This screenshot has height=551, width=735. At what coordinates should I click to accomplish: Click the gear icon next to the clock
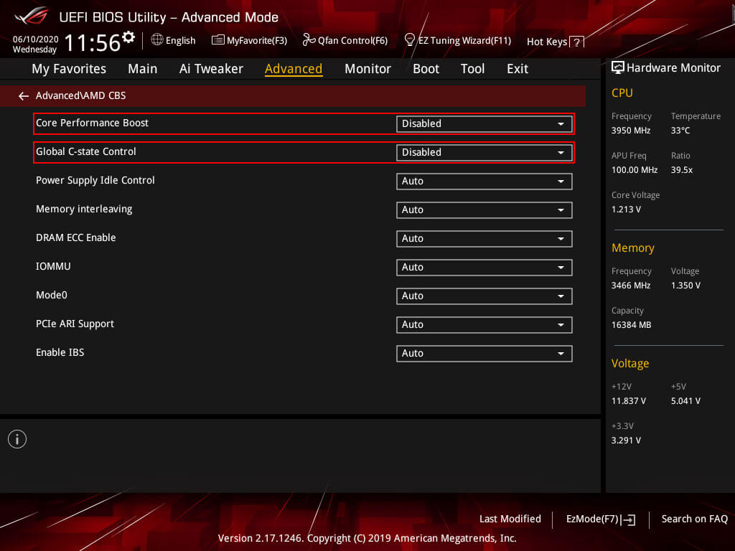click(128, 37)
